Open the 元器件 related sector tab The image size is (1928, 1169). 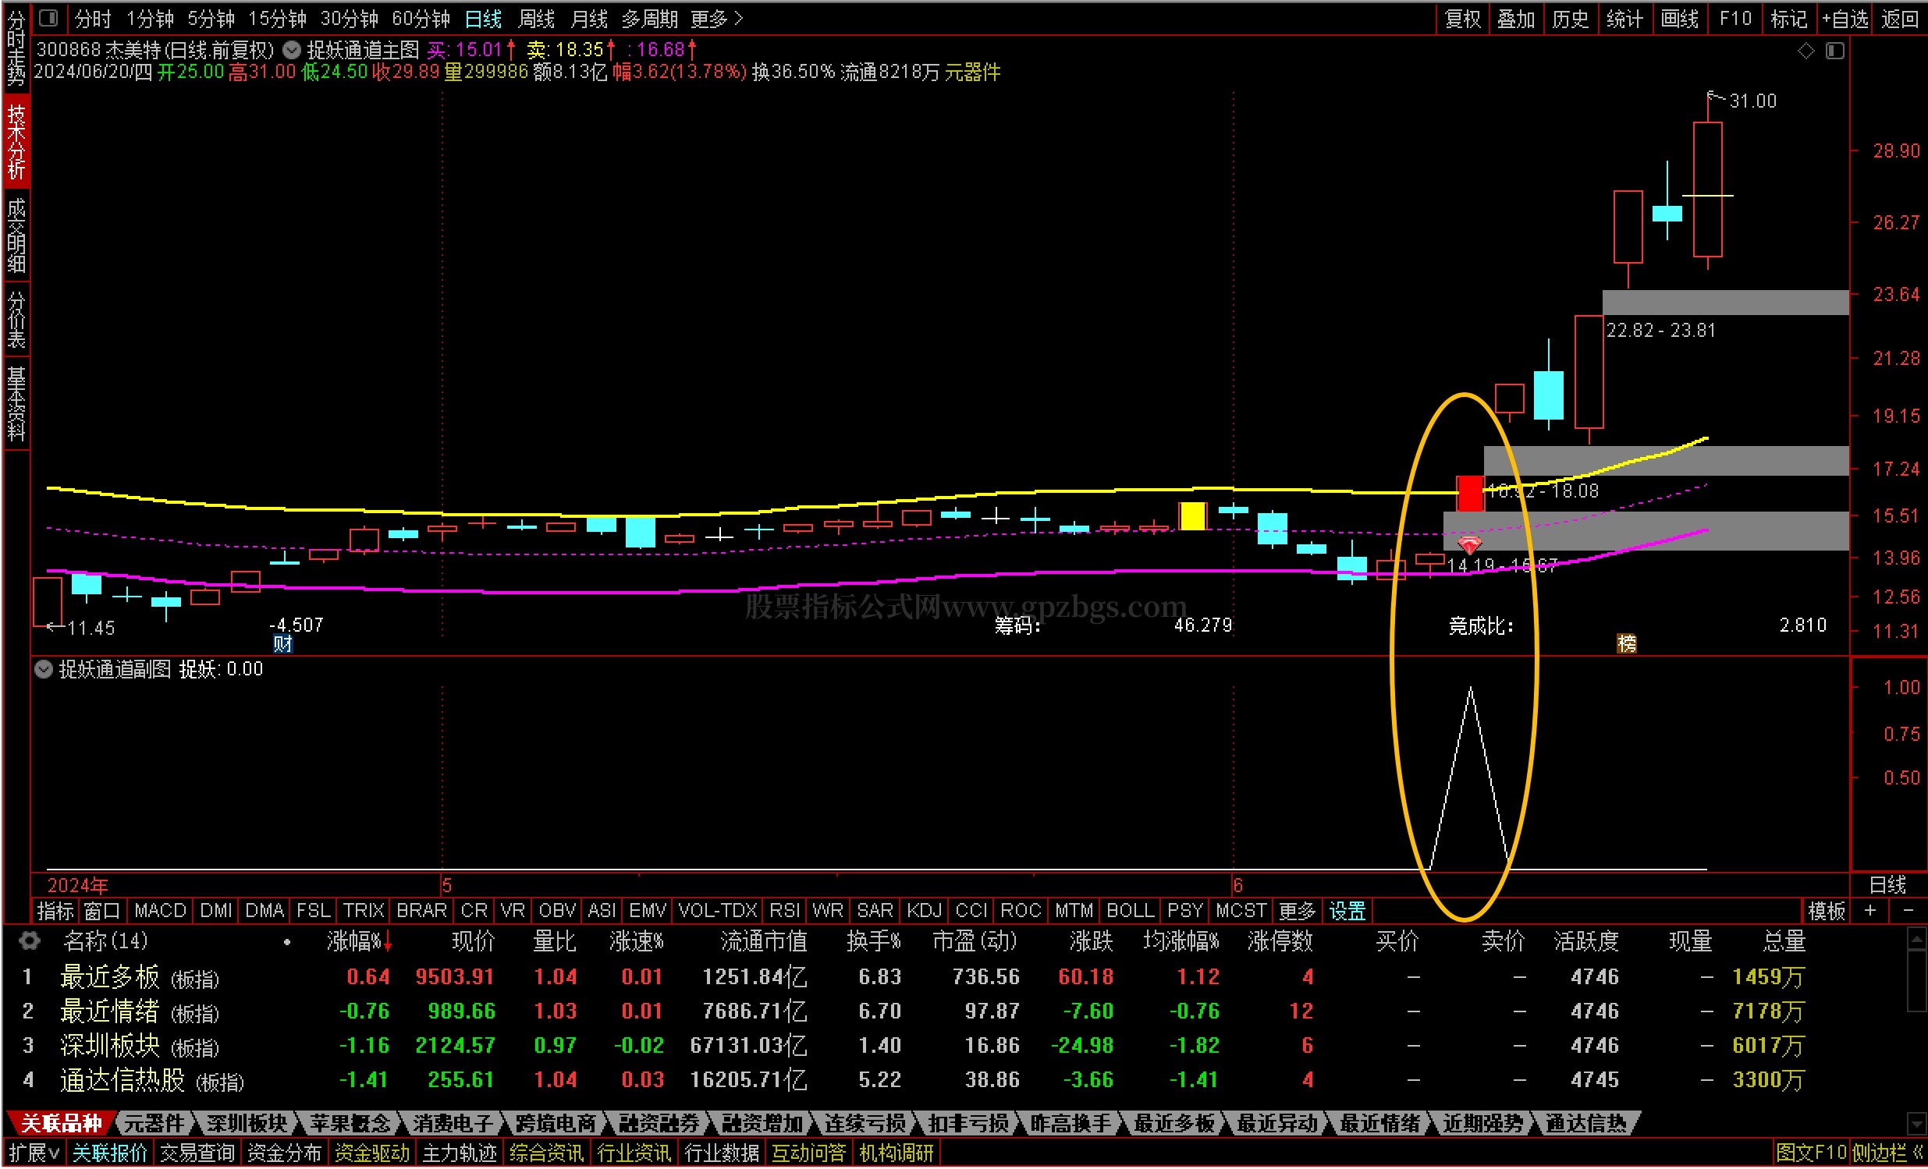154,1124
